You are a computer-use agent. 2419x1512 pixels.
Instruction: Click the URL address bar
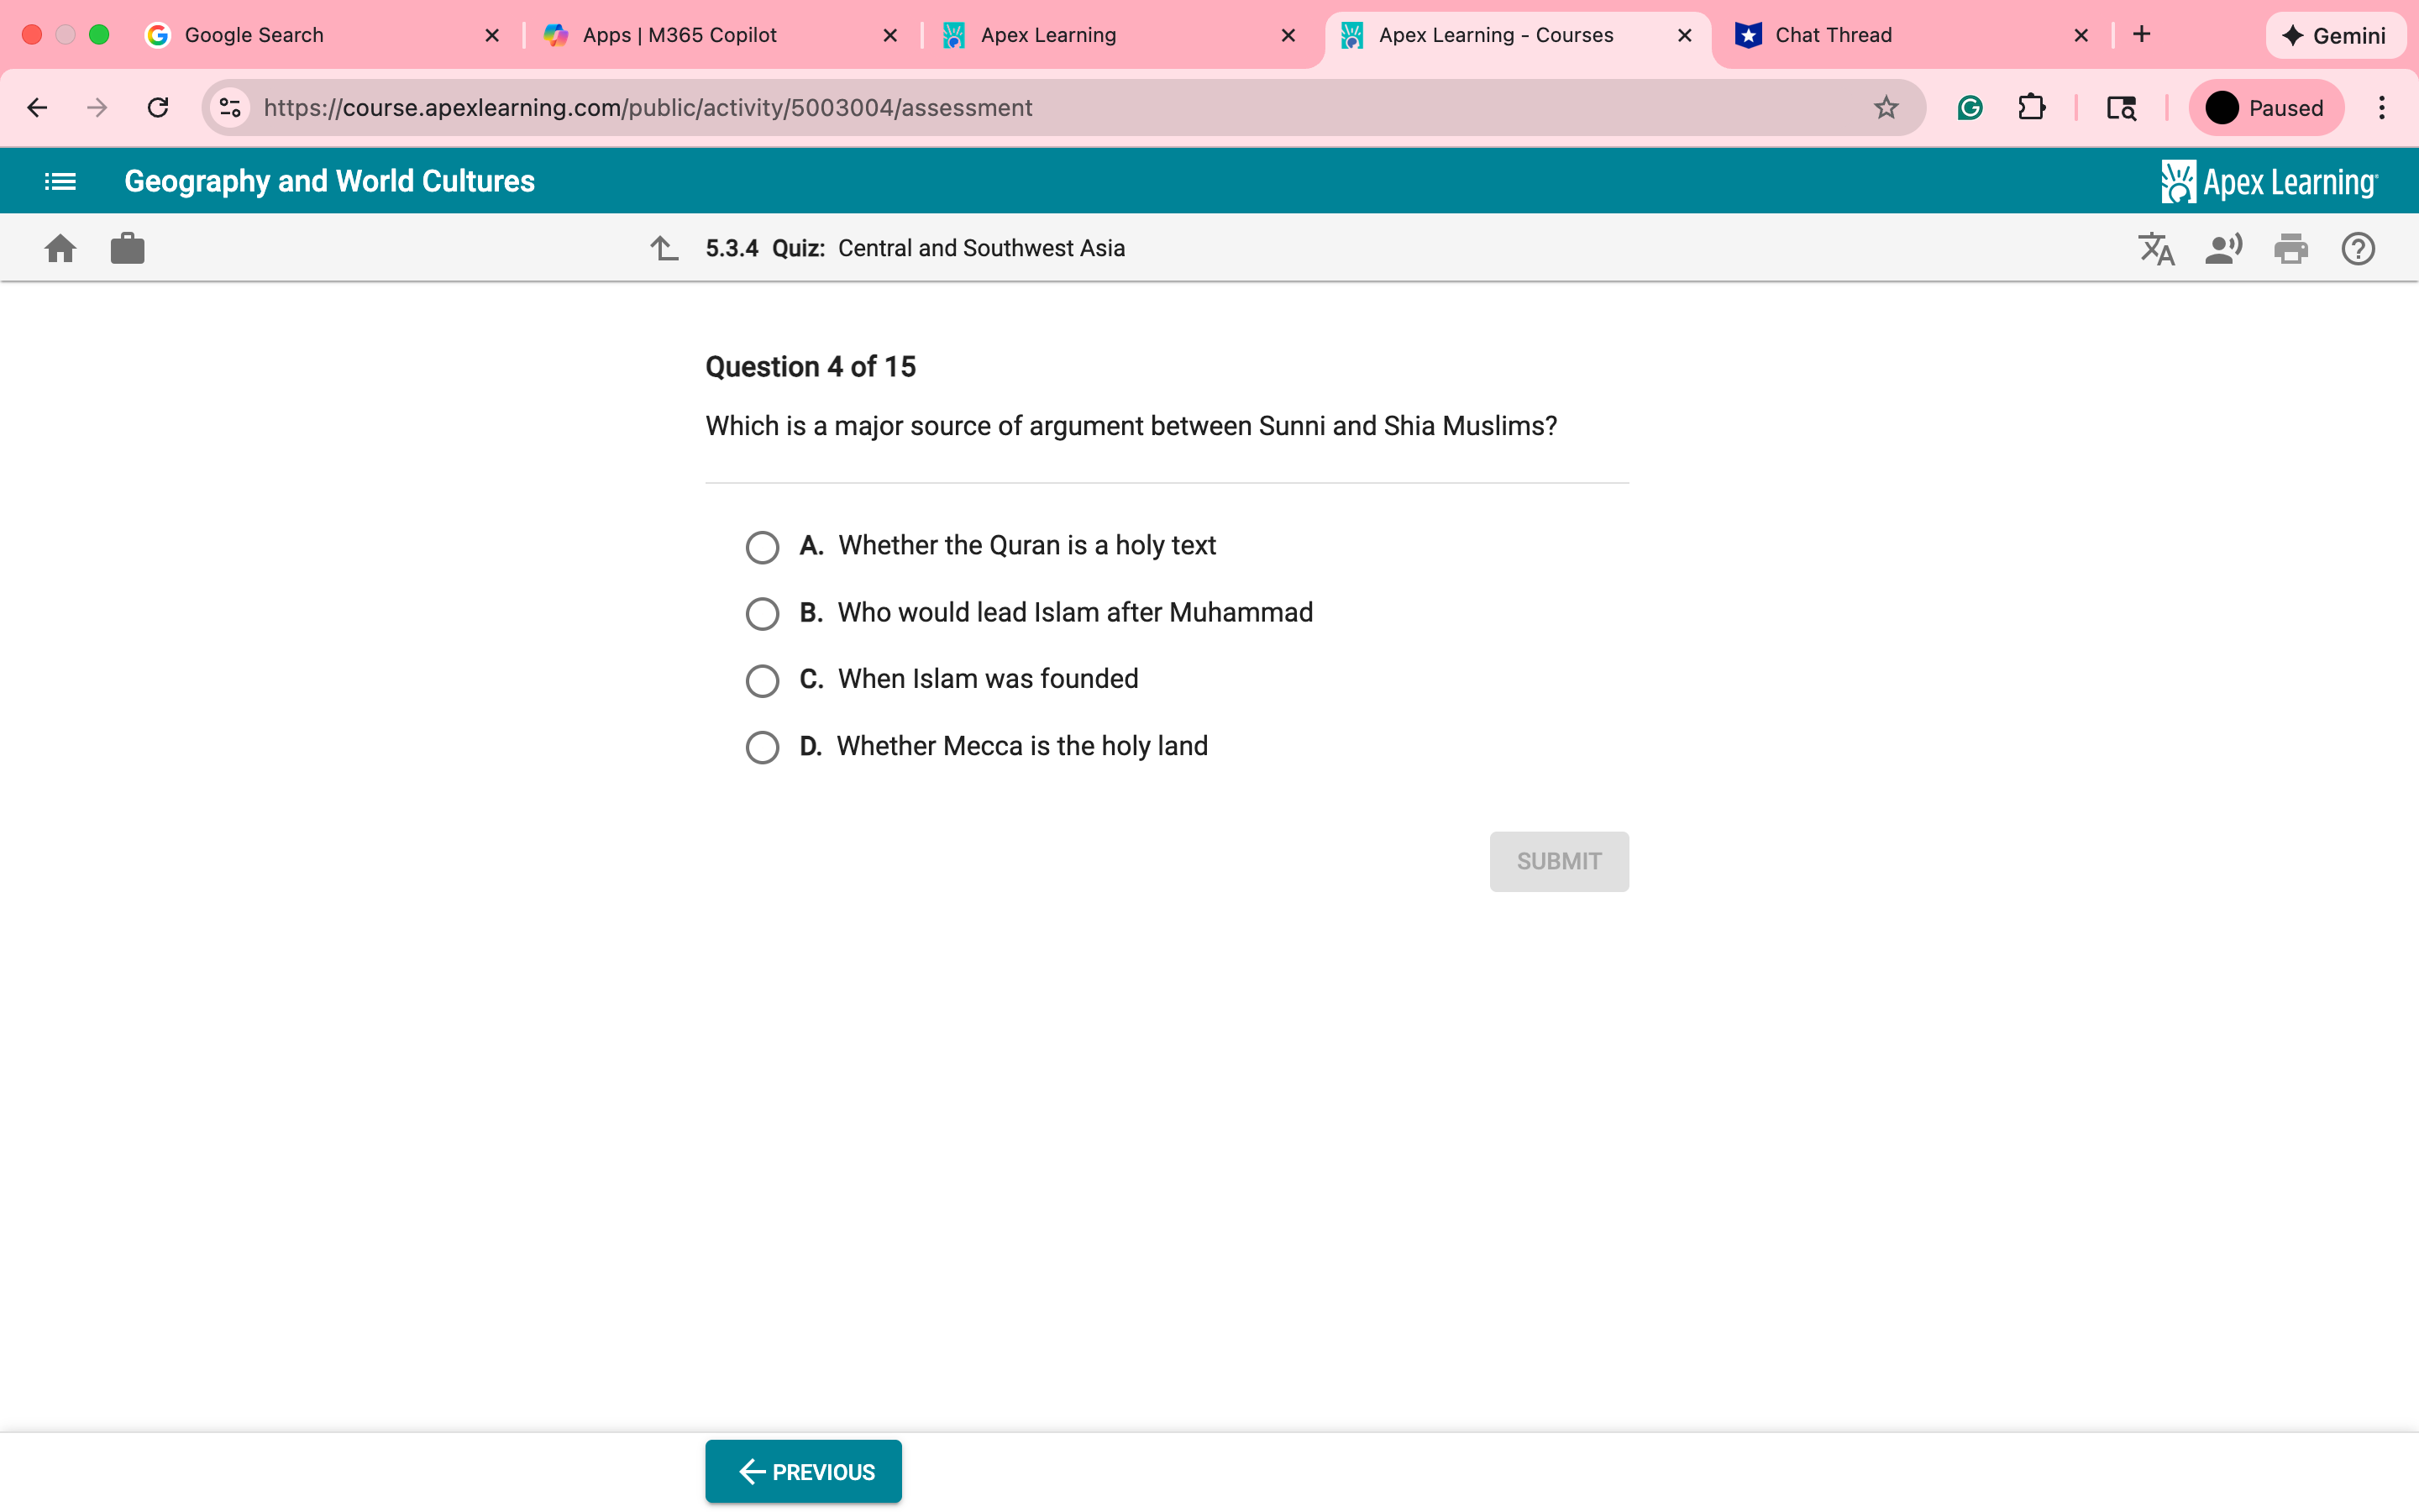1050,107
